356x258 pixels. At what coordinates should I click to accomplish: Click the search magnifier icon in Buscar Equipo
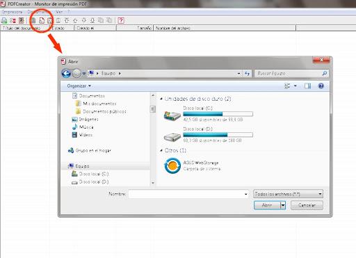(x=325, y=74)
